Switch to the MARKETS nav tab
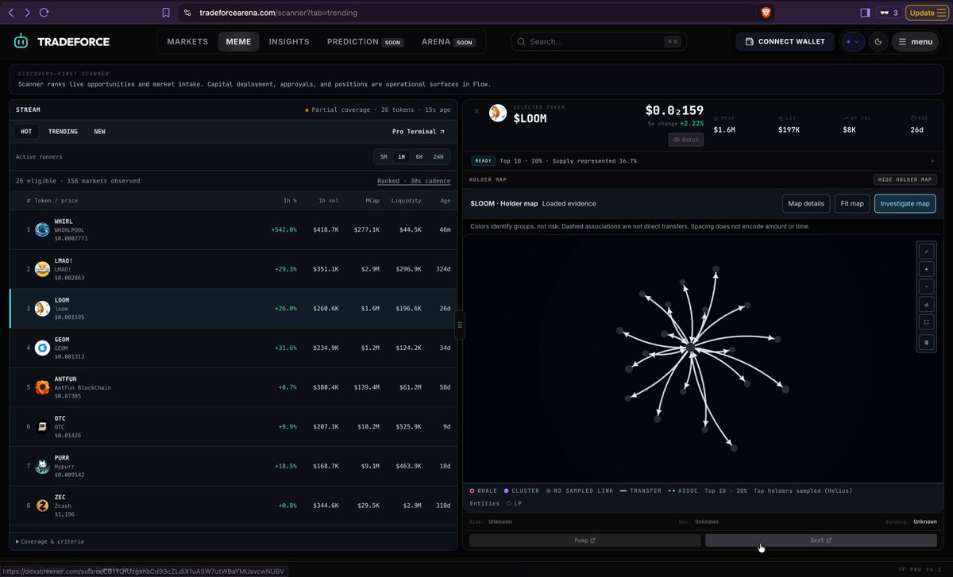Viewport: 953px width, 577px height. (x=187, y=42)
